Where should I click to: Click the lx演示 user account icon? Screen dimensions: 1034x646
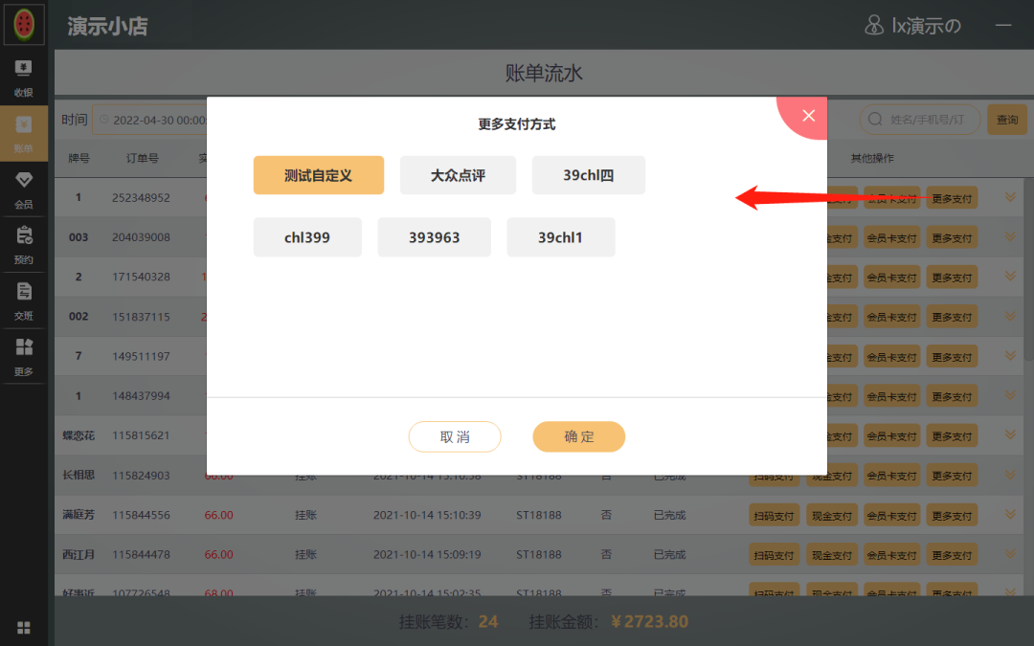(x=874, y=26)
